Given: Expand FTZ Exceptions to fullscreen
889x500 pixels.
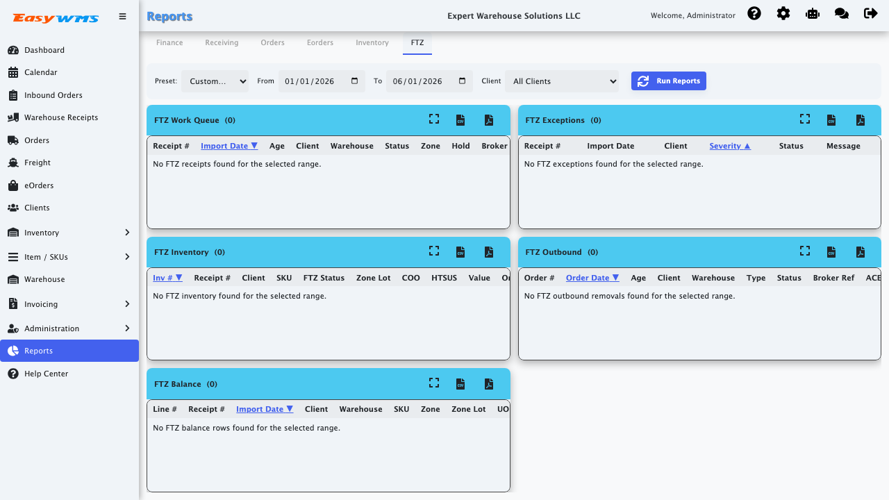Looking at the screenshot, I should point(805,119).
